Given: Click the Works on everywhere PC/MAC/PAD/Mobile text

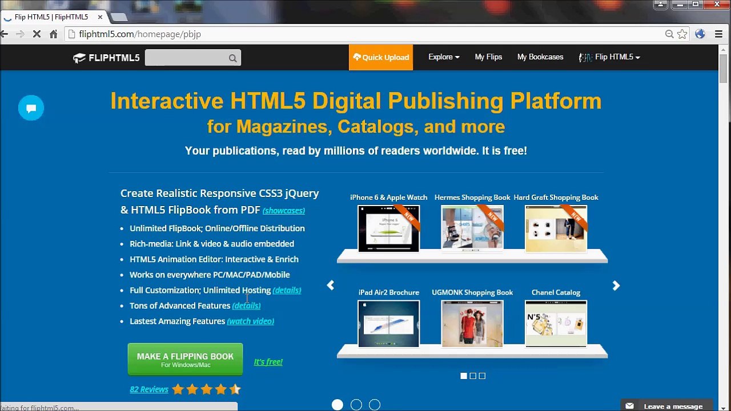Looking at the screenshot, I should 210,275.
